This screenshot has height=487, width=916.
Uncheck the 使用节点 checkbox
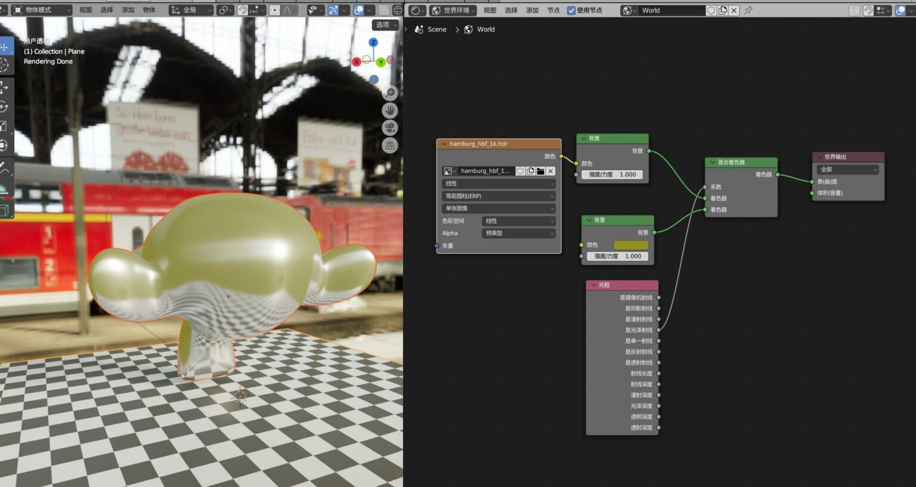571,10
